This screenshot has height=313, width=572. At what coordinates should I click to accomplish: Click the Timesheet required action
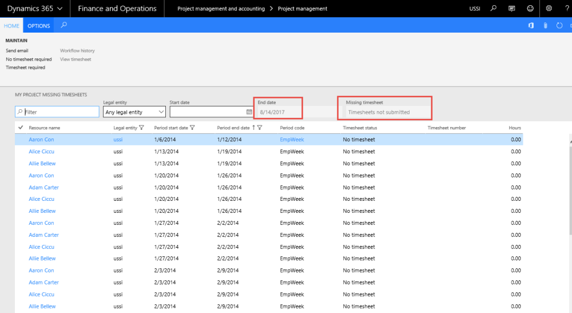point(25,68)
